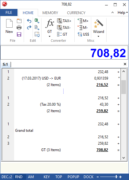The height and width of the screenshot is (180, 129).
Task: Open the FILE menu button
Action: click(x=9, y=13)
